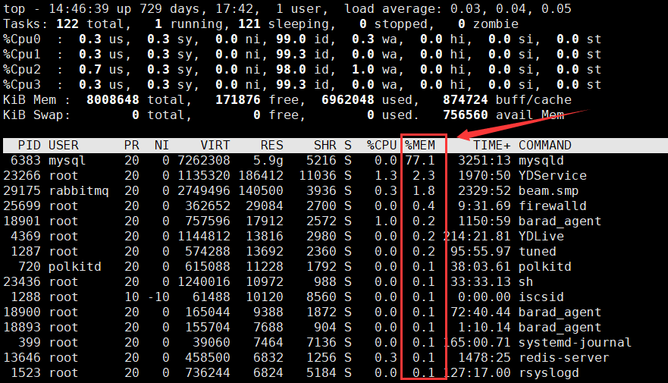
Task: Click the 77.1 memory percentage value
Action: tap(419, 160)
